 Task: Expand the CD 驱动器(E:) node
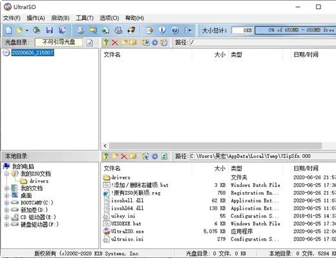click(6, 217)
